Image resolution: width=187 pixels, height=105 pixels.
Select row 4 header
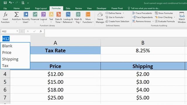[5, 74]
